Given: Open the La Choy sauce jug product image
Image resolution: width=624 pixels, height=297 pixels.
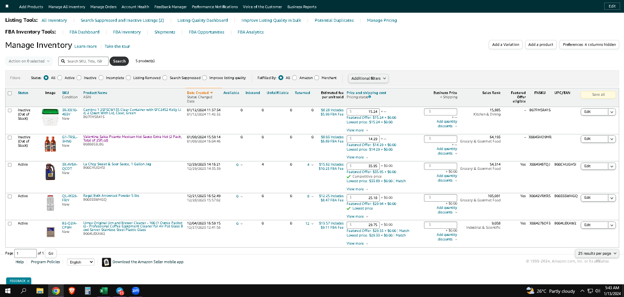Looking at the screenshot, I should coord(50,172).
